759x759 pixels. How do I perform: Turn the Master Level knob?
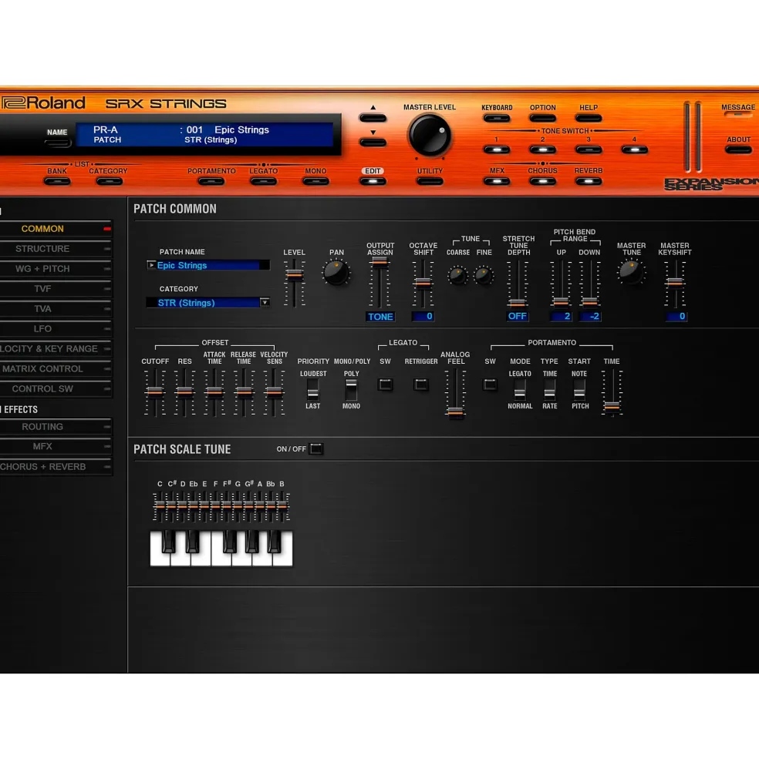pyautogui.click(x=430, y=136)
